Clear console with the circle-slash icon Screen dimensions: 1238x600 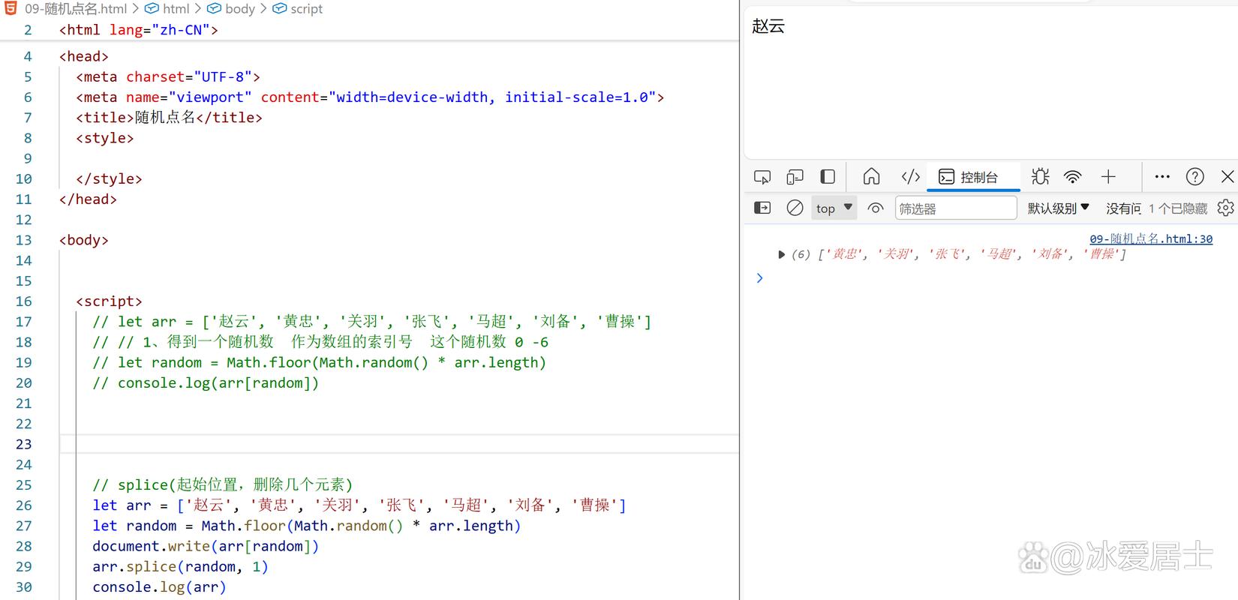[x=795, y=208]
